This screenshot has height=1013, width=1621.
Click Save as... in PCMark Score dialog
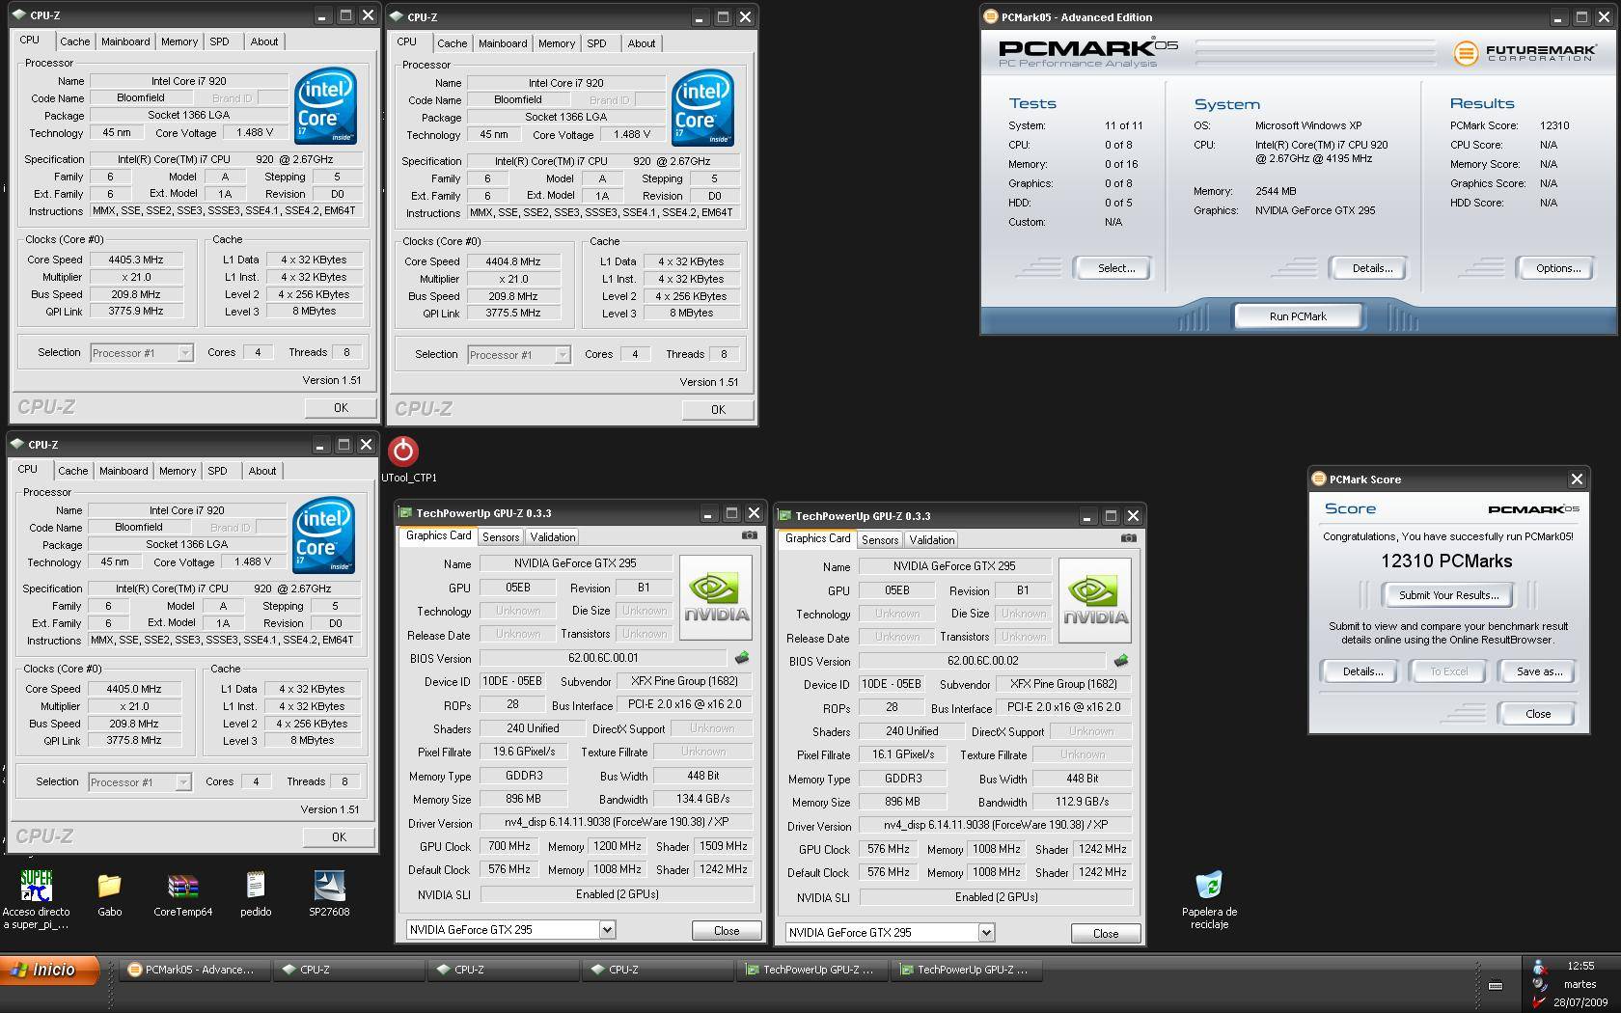click(x=1539, y=671)
